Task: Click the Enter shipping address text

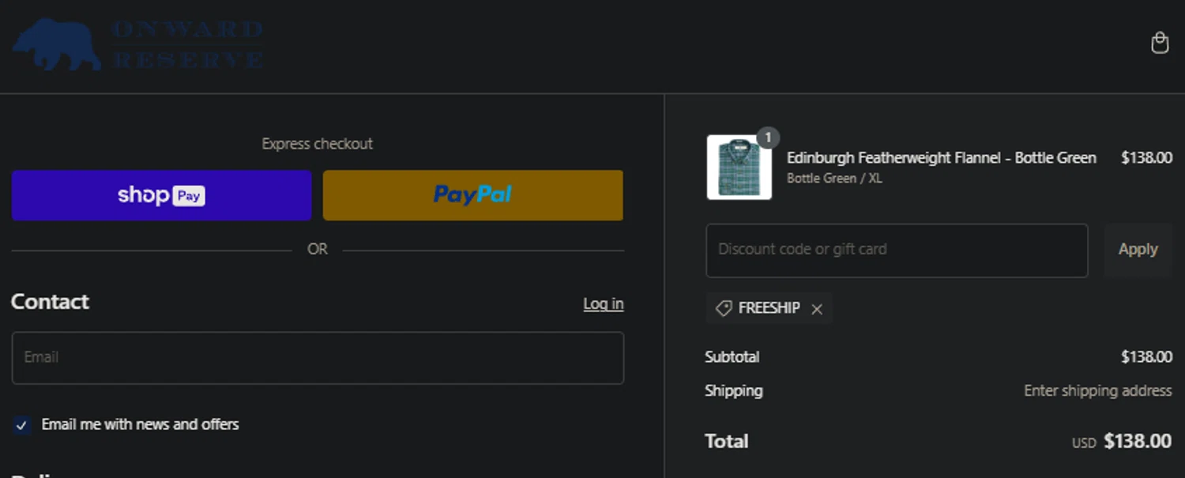Action: (1097, 391)
